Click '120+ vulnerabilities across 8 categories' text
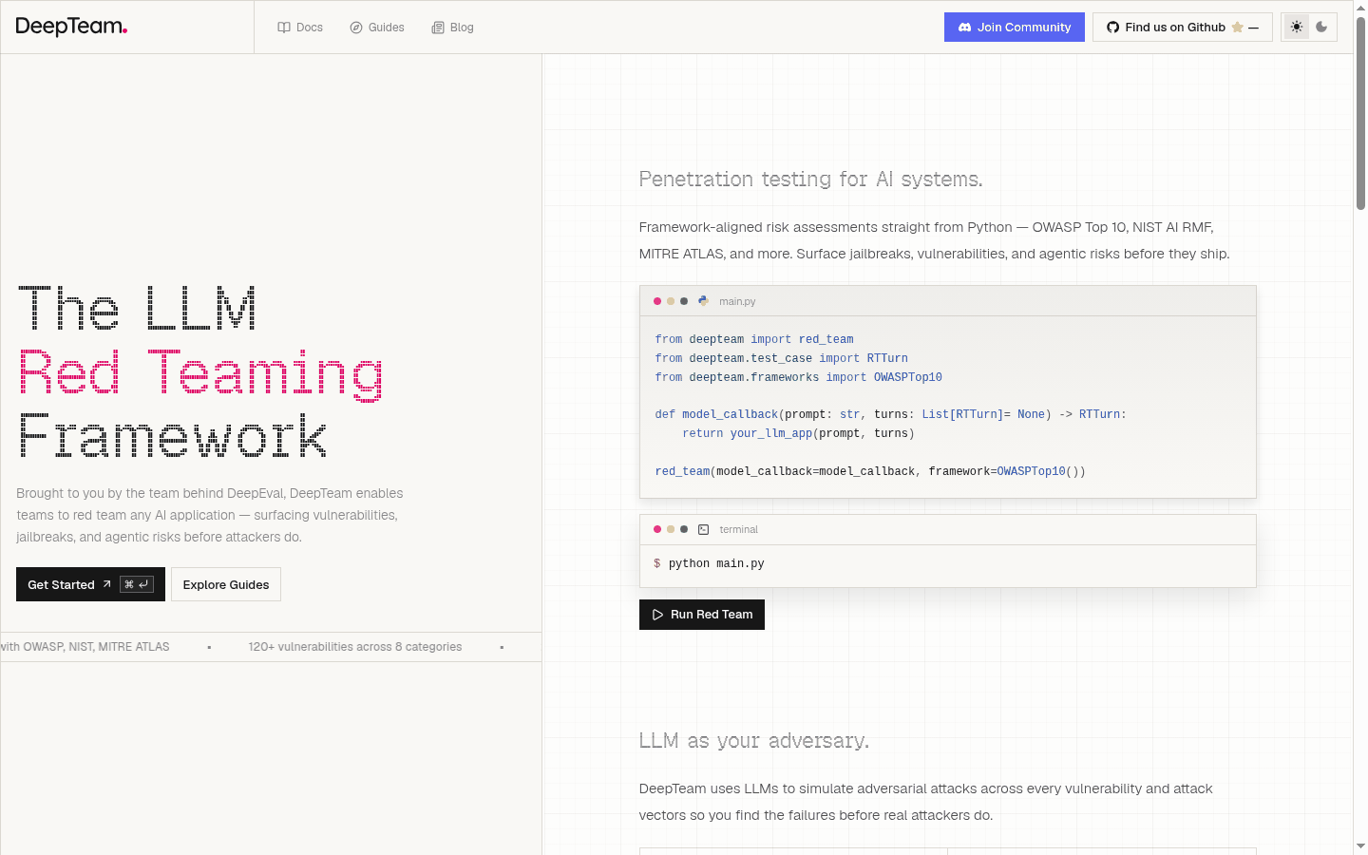Image resolution: width=1368 pixels, height=855 pixels. point(355,647)
